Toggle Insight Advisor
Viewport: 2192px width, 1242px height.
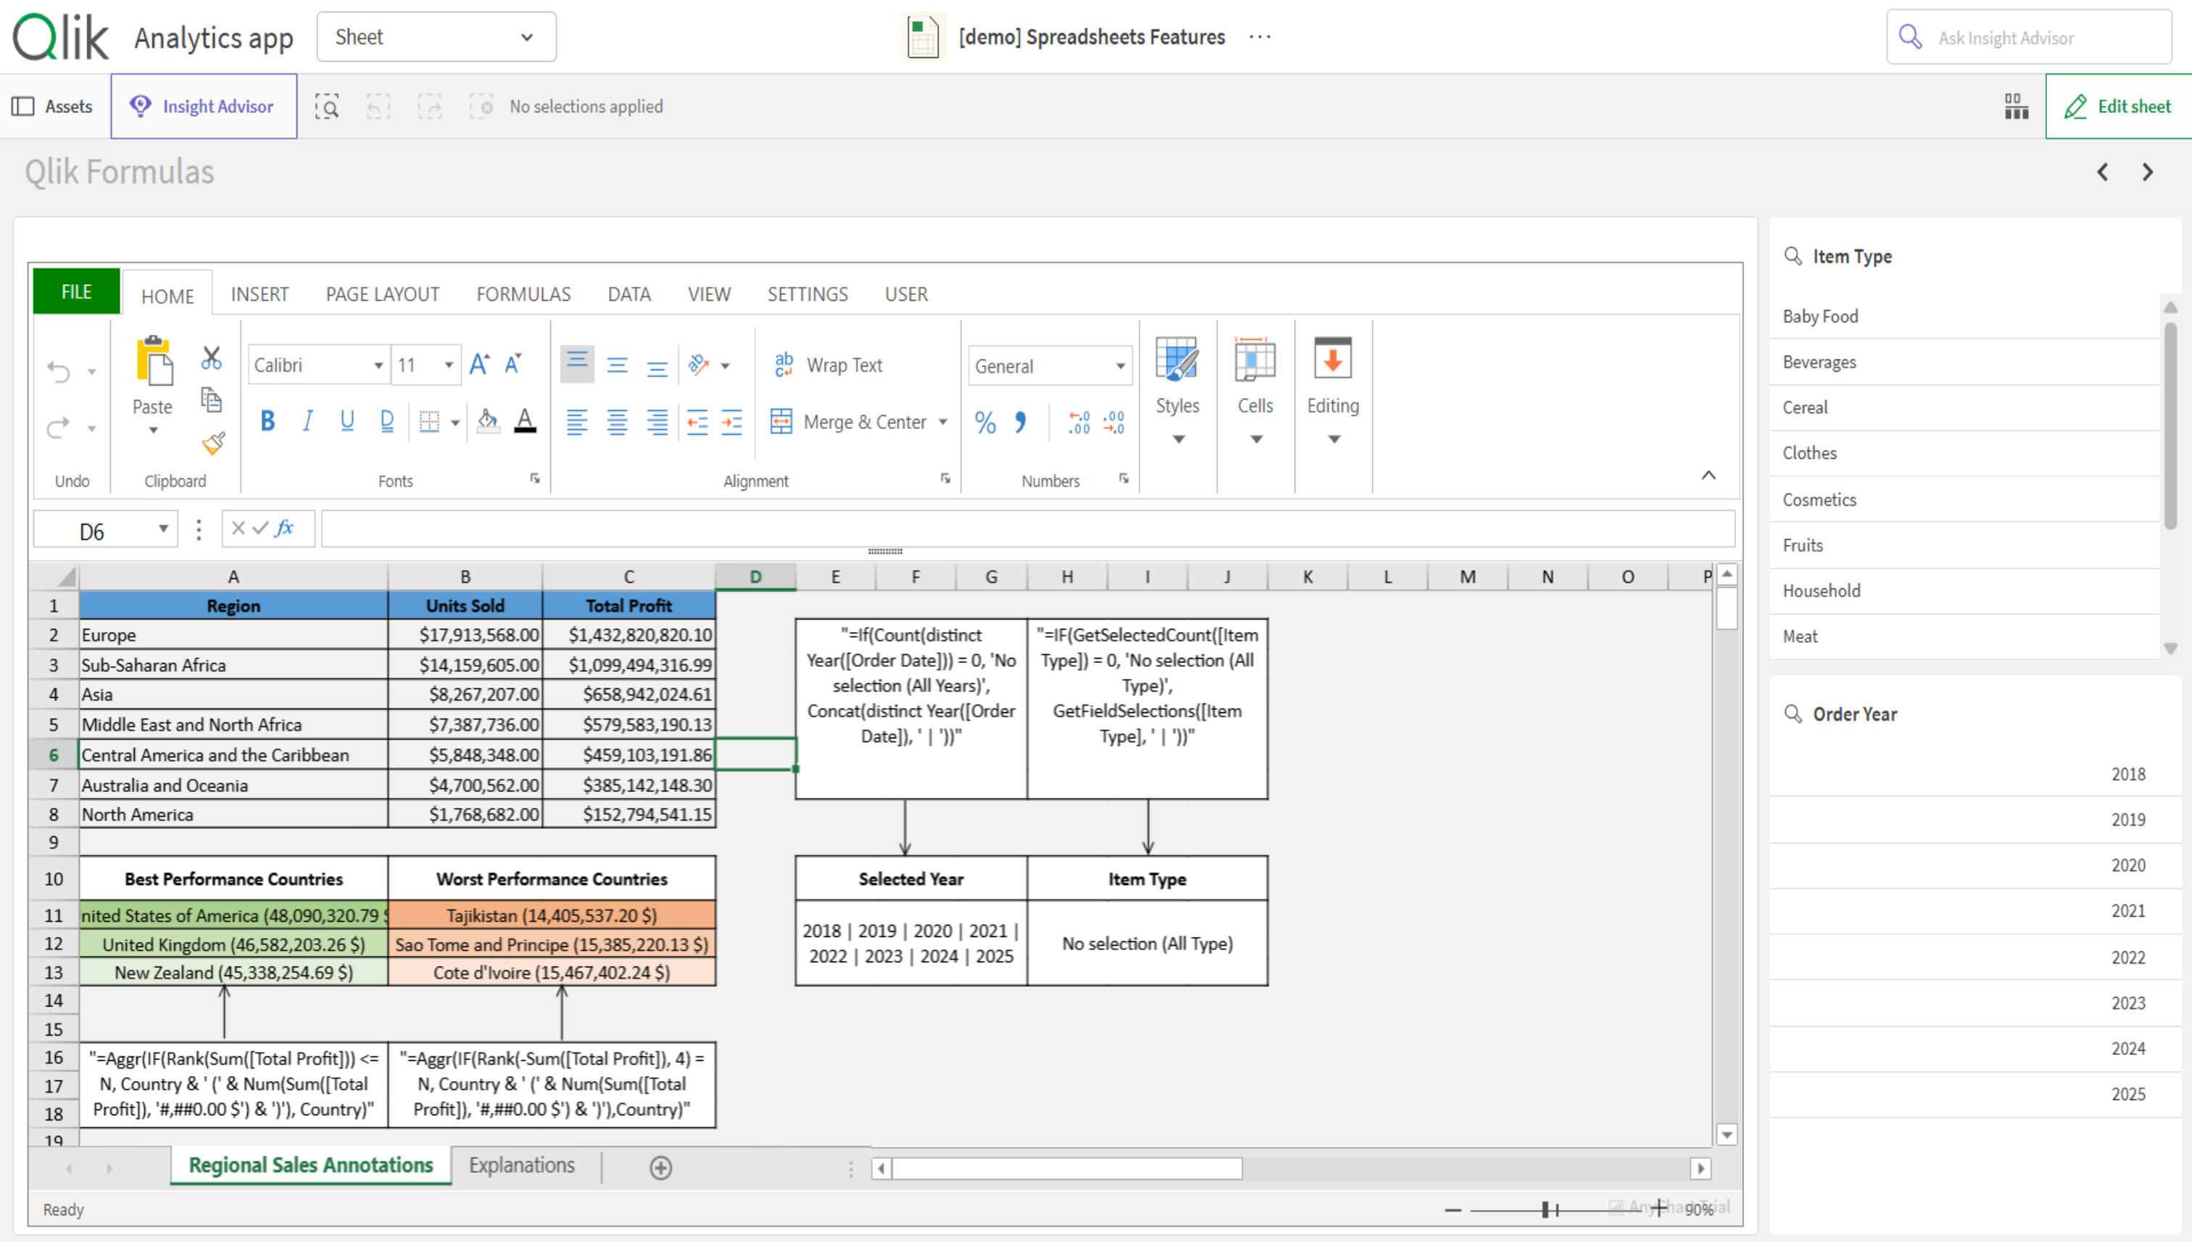[203, 107]
